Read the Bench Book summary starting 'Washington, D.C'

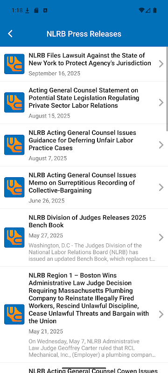click(x=92, y=252)
